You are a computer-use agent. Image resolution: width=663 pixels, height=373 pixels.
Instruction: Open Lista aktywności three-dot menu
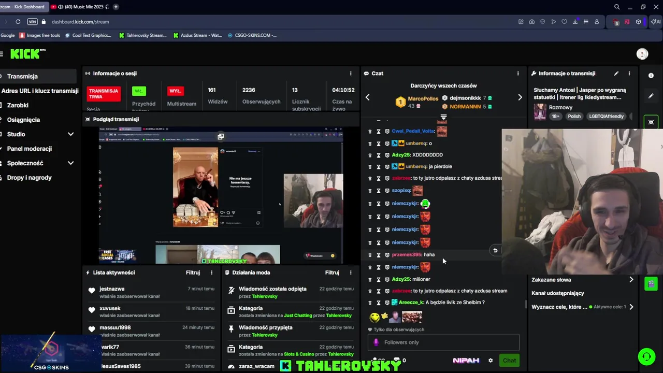pos(211,272)
